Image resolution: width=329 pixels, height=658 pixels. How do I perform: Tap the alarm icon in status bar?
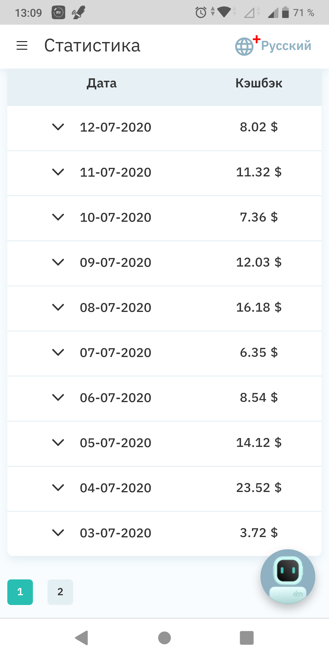tap(201, 12)
